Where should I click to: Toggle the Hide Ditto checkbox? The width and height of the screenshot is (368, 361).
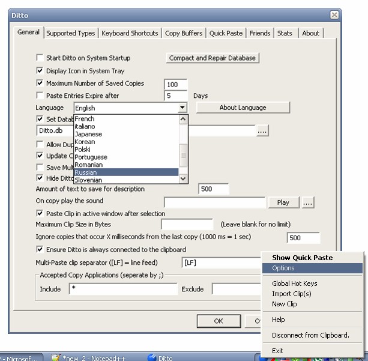point(40,178)
